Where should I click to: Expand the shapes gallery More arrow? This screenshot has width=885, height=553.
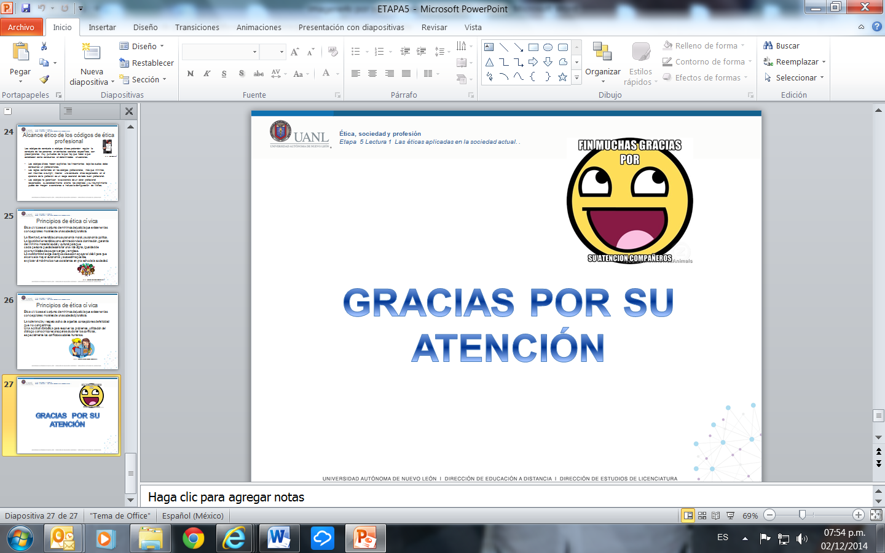[x=576, y=77]
